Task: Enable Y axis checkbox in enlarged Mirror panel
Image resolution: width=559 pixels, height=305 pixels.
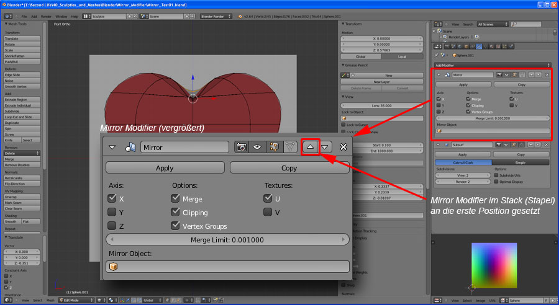Action: (x=112, y=212)
